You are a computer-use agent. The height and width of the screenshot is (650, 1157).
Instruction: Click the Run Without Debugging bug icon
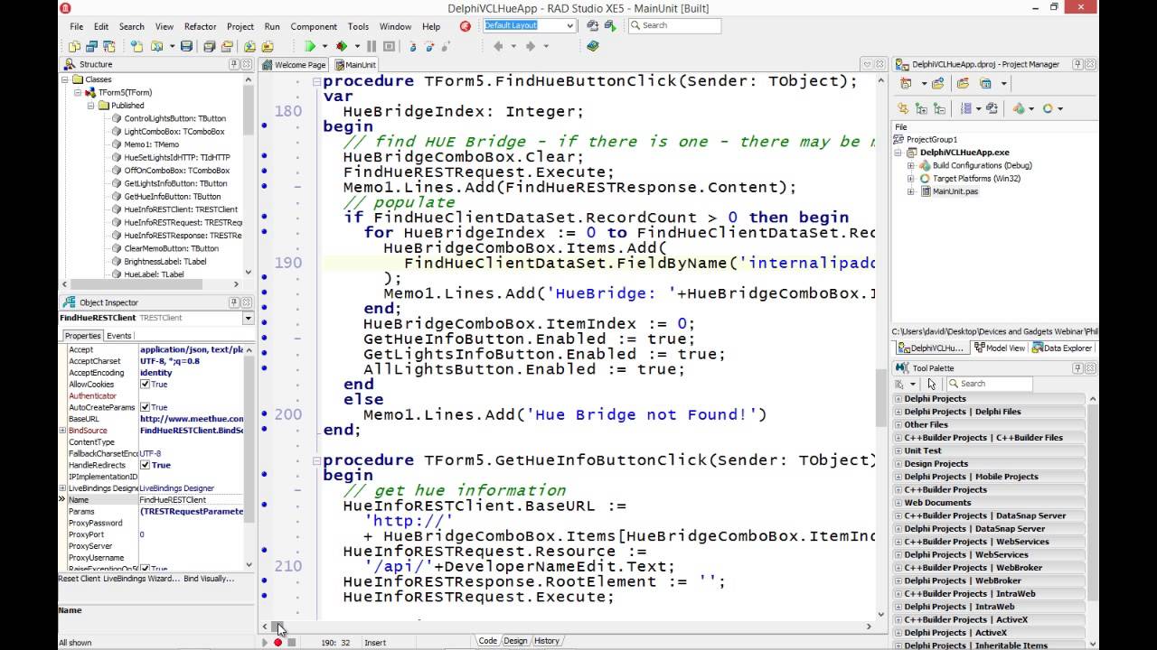(341, 46)
